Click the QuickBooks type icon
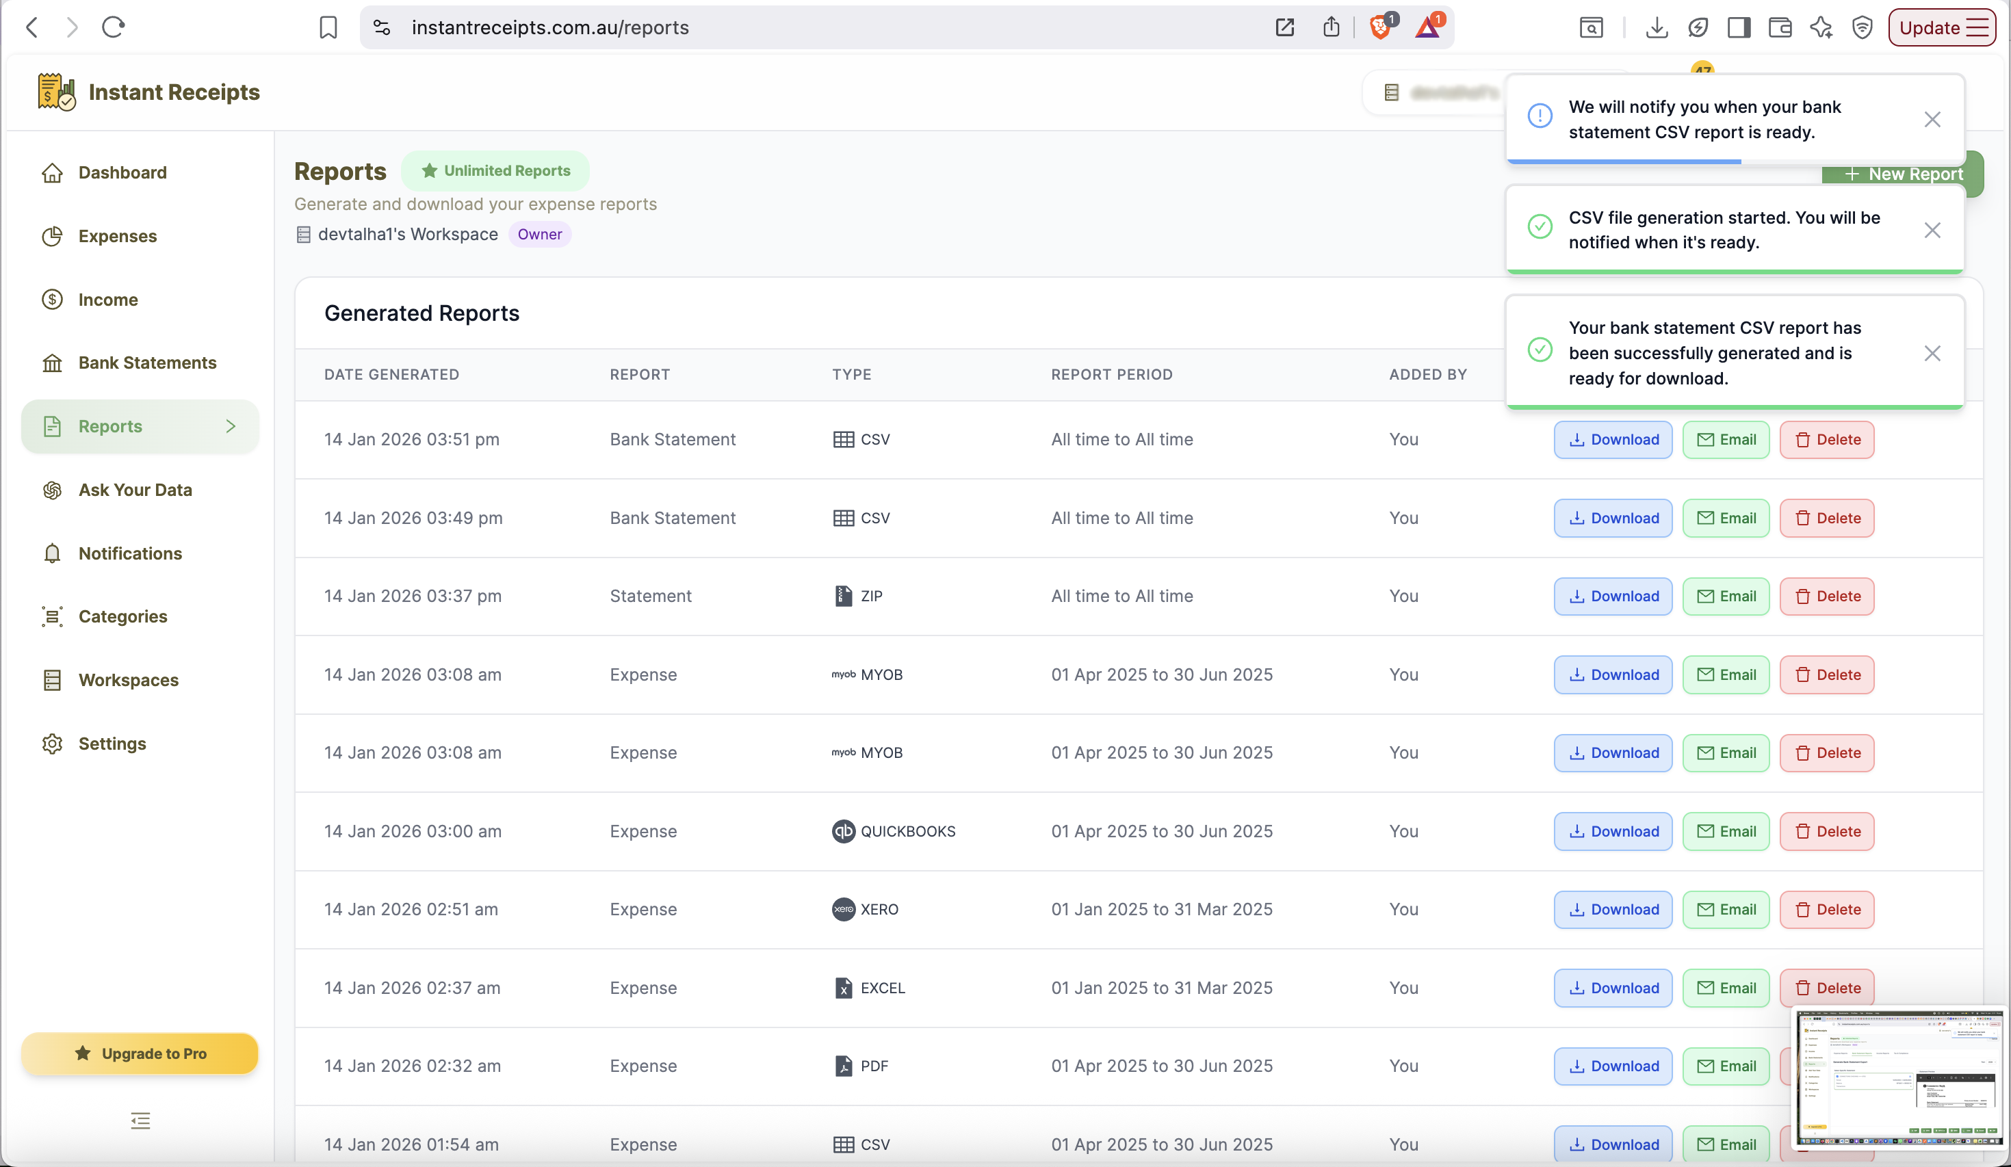 coord(844,831)
